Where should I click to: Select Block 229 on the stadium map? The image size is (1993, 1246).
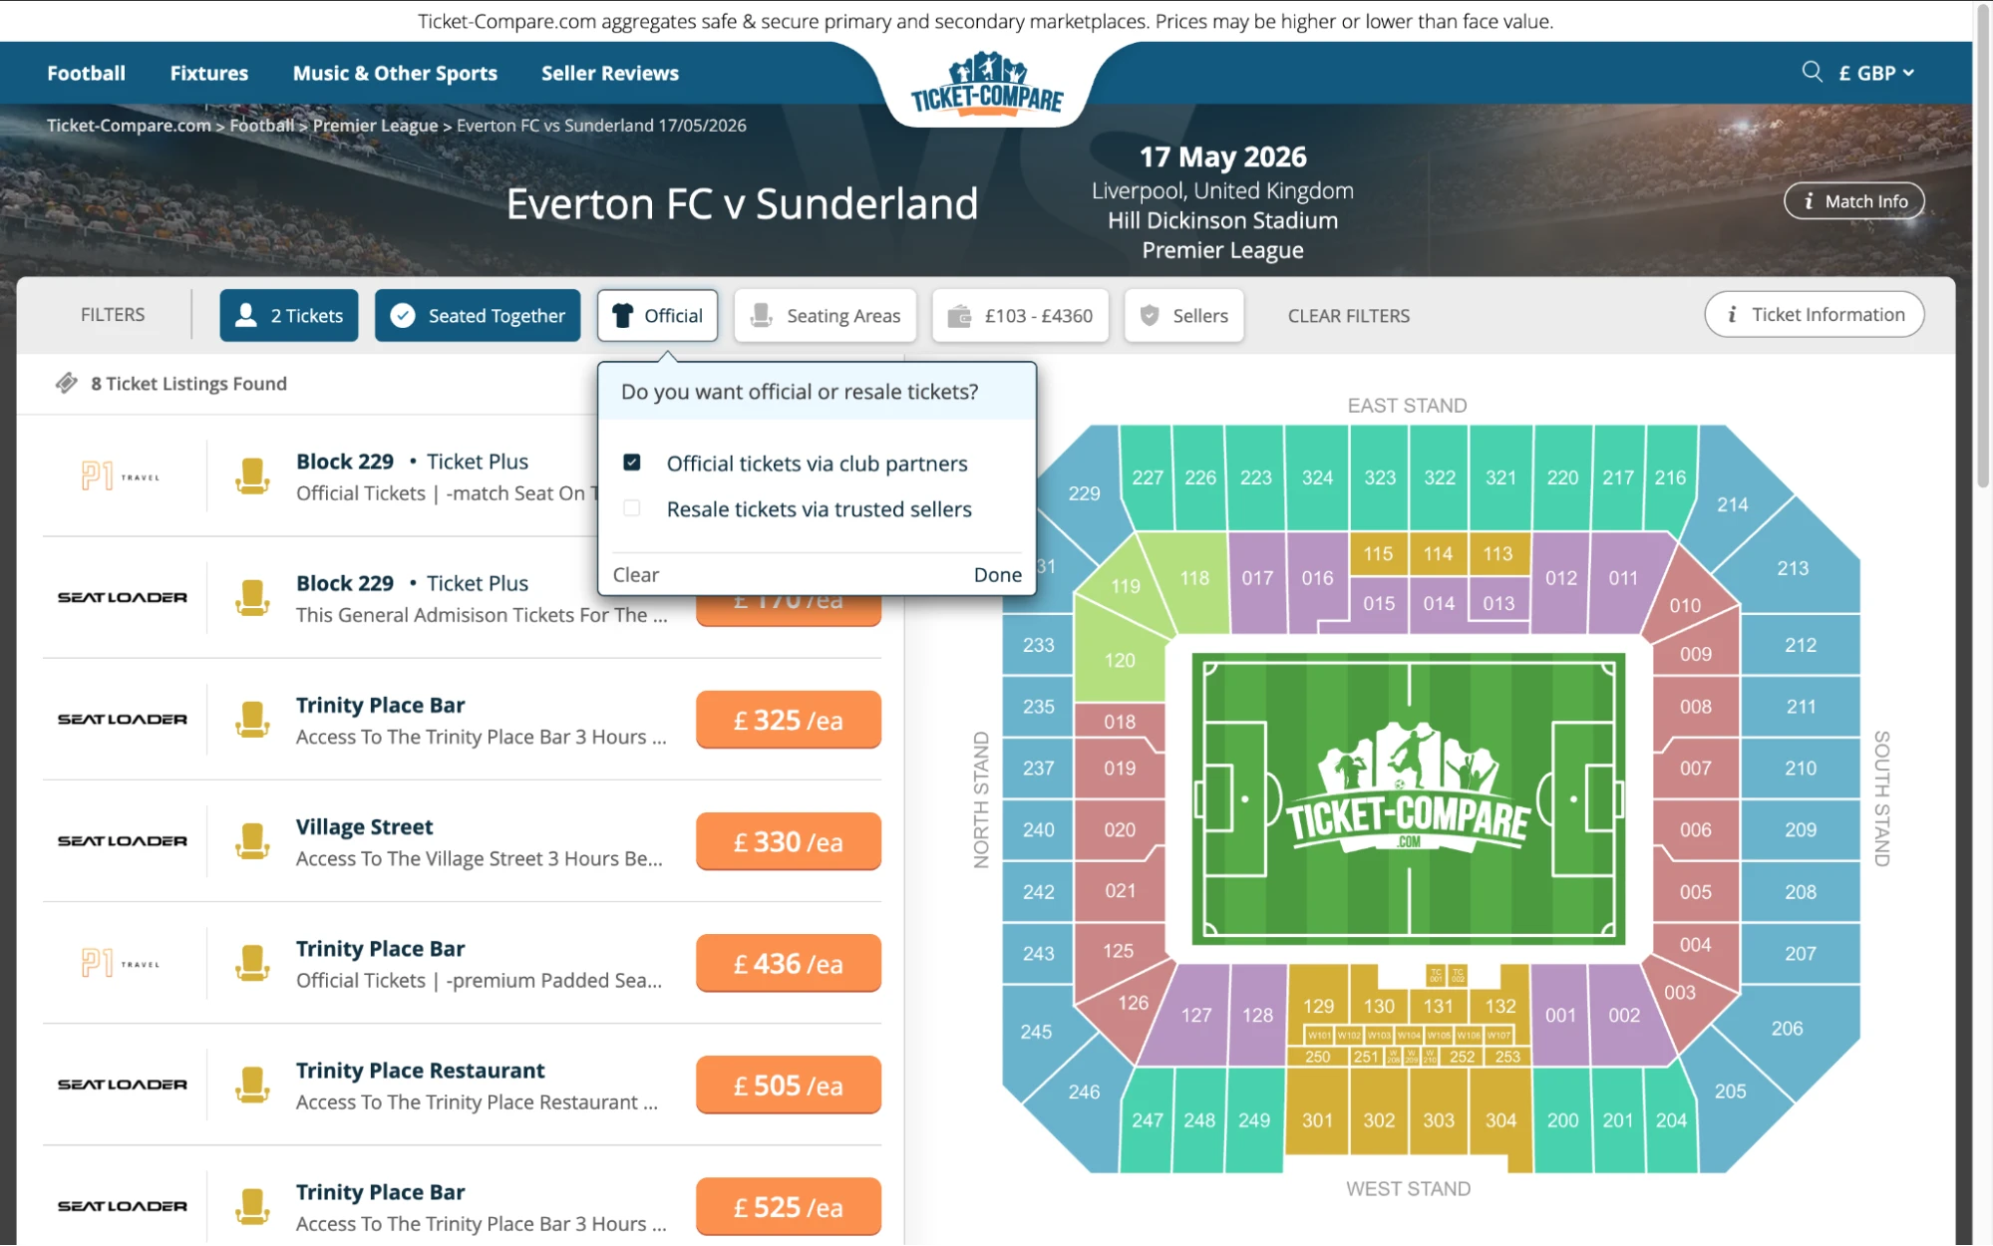coord(1083,492)
